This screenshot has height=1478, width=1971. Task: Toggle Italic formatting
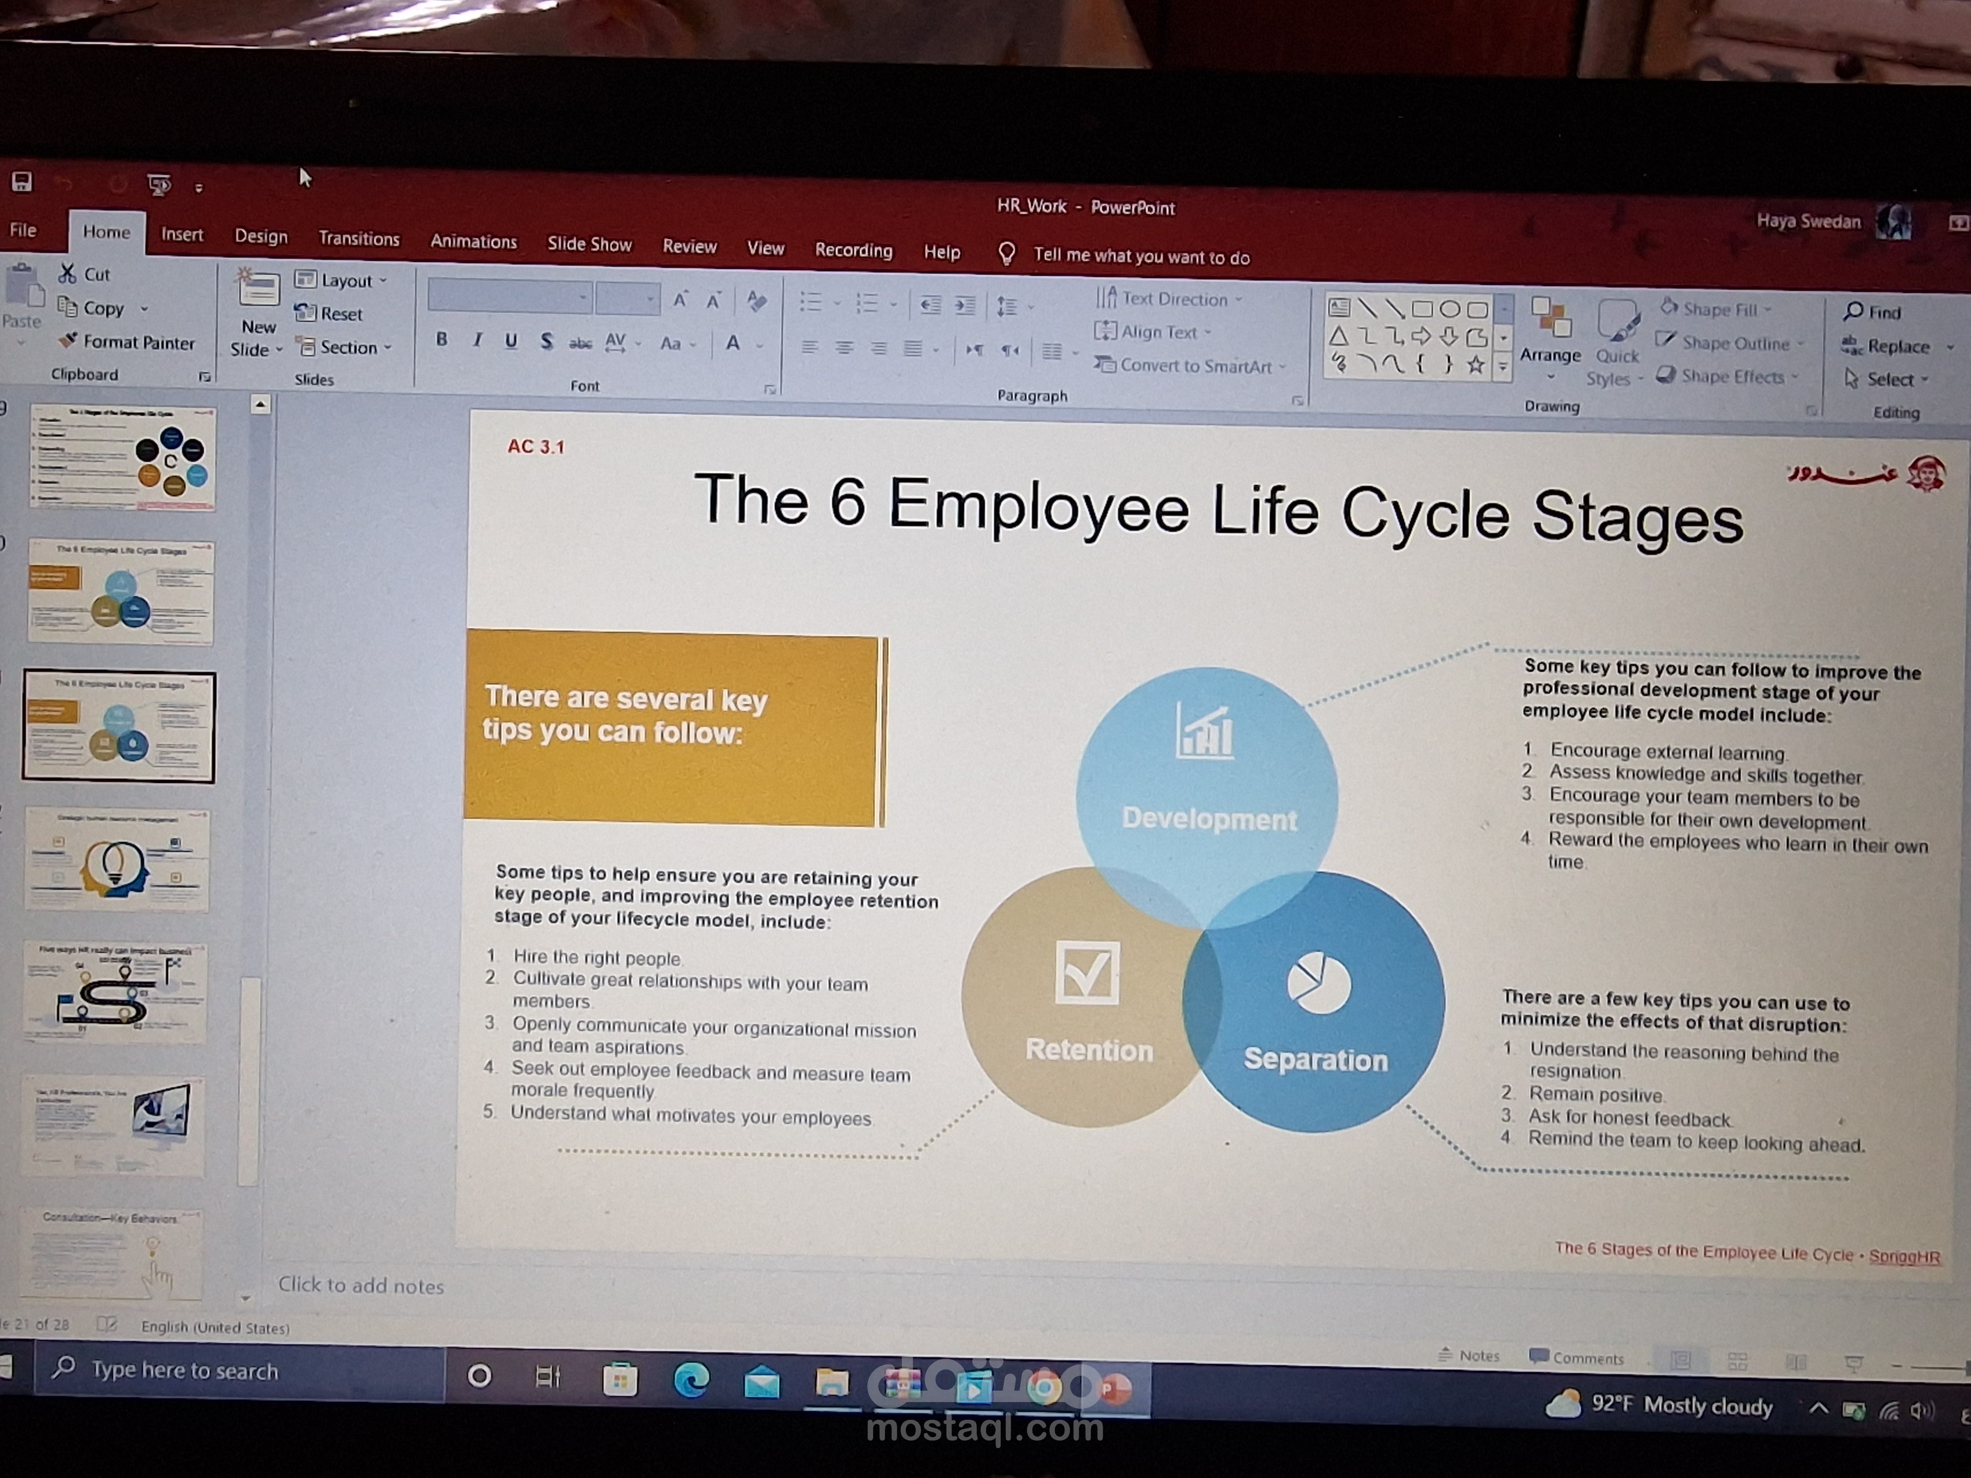coord(477,340)
